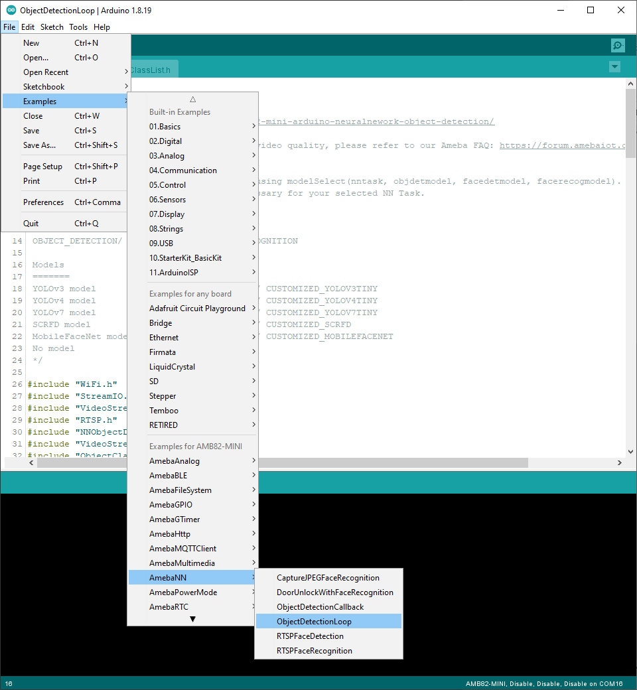Click the tab options dropdown arrow
This screenshot has height=690, width=637.
[x=614, y=67]
